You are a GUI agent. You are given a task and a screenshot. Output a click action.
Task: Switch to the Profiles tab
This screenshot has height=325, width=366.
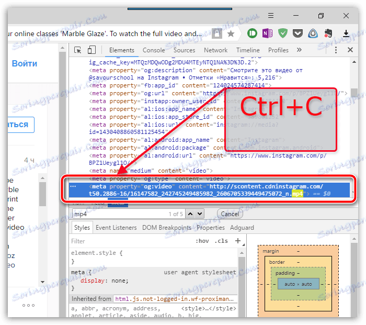(x=278, y=50)
